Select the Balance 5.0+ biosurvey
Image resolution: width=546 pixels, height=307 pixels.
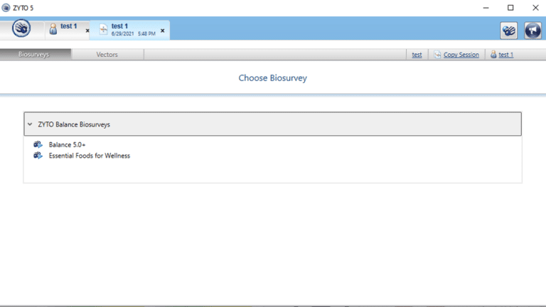(x=67, y=144)
